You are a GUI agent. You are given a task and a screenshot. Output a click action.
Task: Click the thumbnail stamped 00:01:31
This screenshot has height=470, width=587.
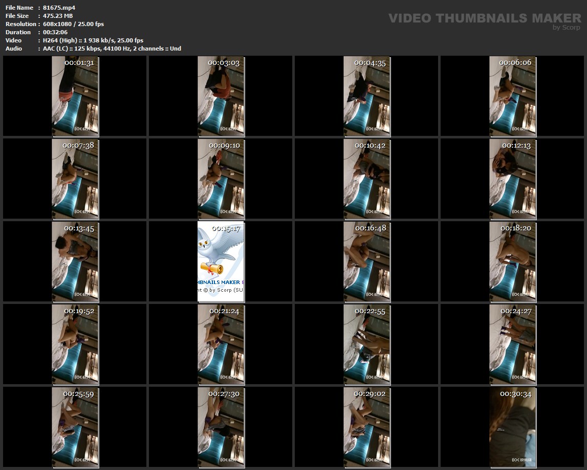coord(75,96)
